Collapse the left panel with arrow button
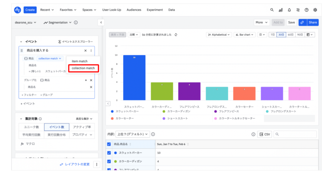 (101, 22)
